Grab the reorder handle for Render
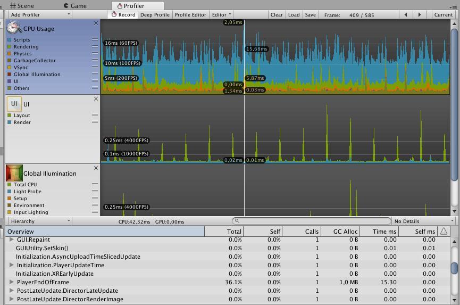Viewport: 460px width, 305px height. click(95, 122)
